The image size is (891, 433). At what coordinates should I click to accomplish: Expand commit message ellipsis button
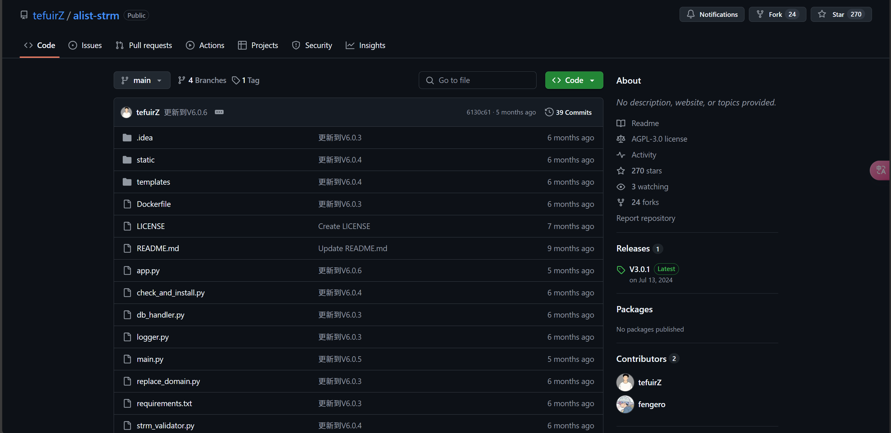(x=219, y=112)
